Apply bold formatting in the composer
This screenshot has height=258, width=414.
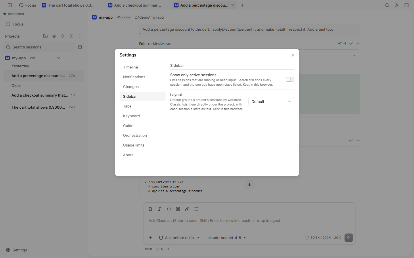click(150, 209)
